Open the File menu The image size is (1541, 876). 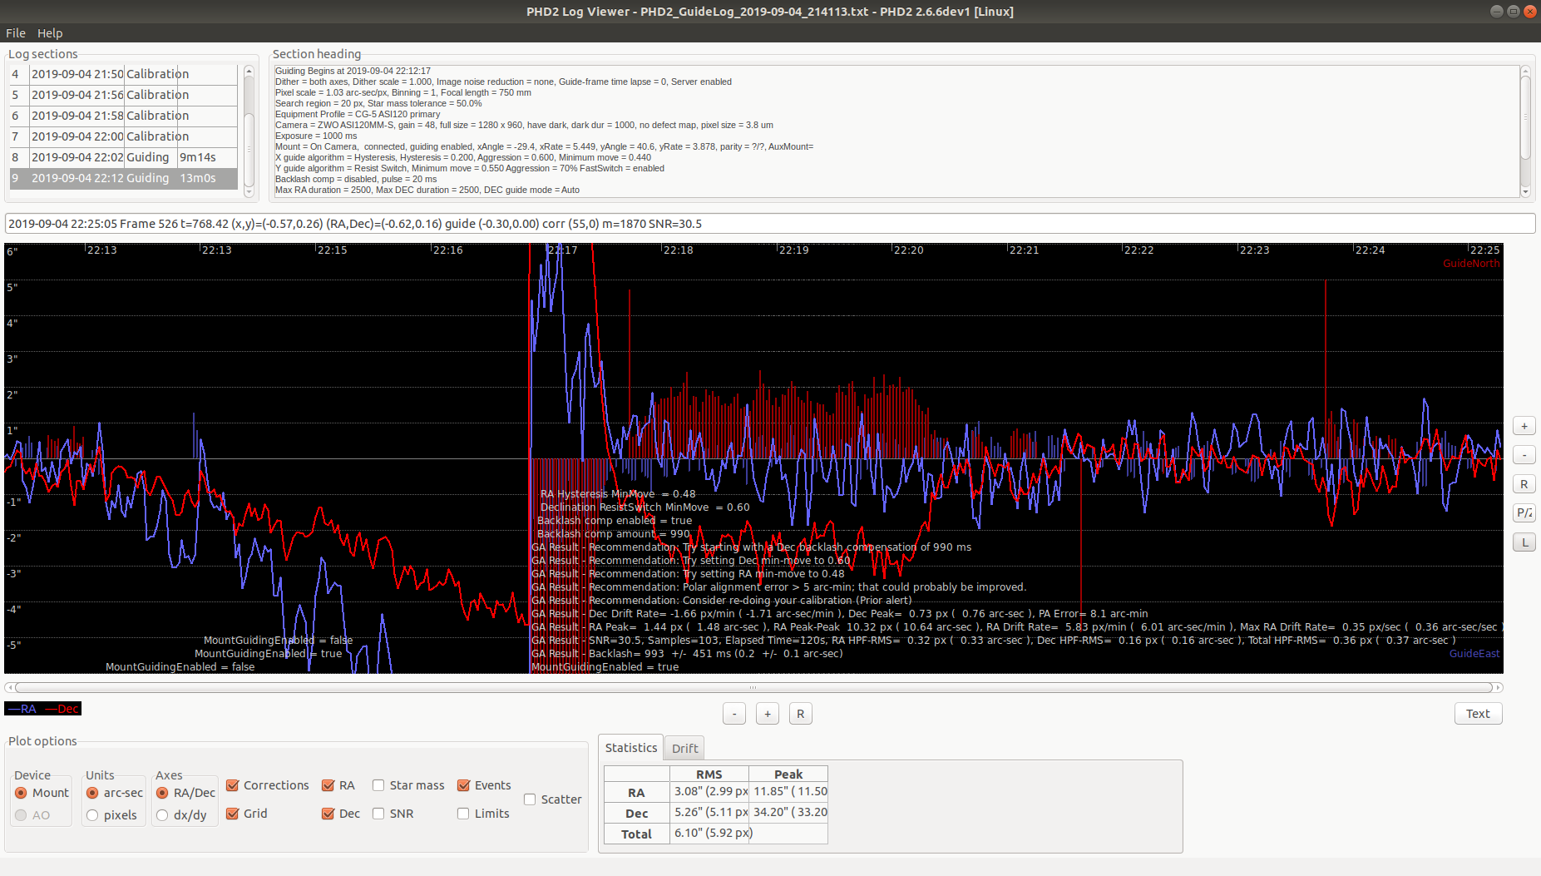coord(16,33)
